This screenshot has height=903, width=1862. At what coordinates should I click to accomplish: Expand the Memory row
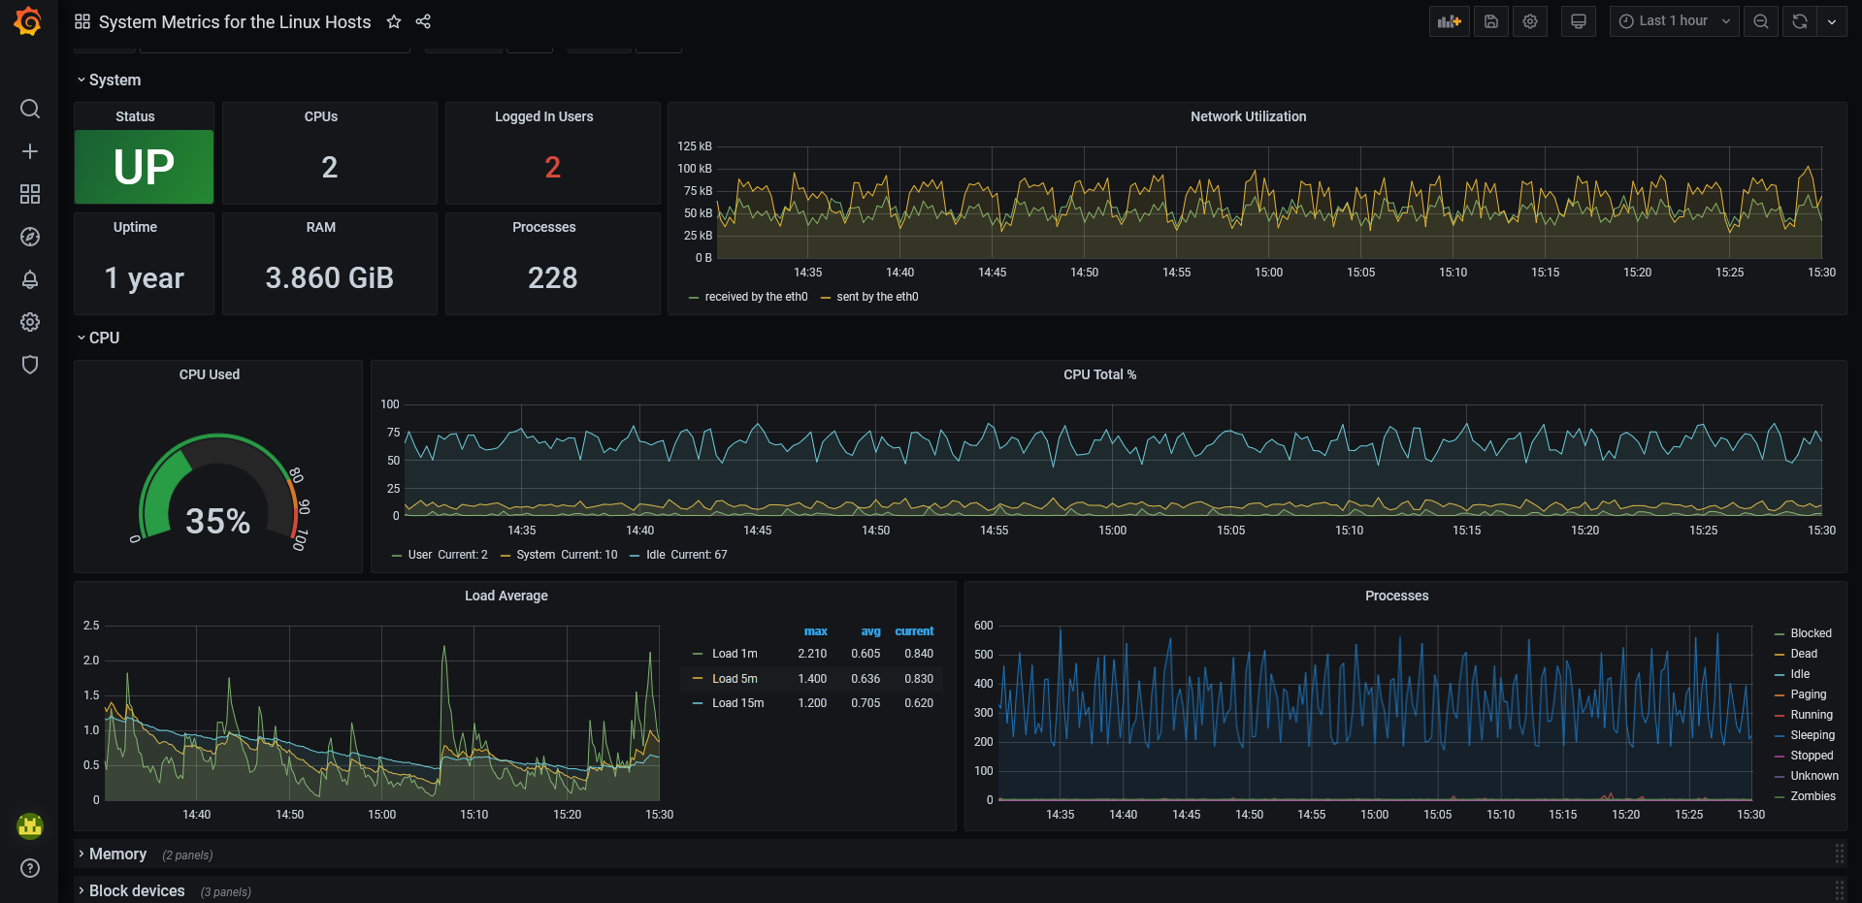[117, 854]
